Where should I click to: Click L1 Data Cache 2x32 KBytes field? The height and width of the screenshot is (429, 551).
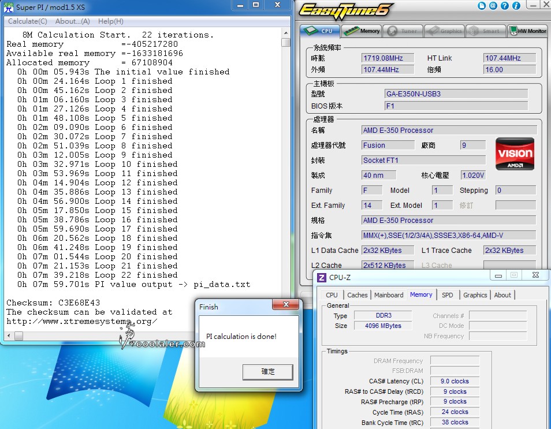pyautogui.click(x=388, y=251)
